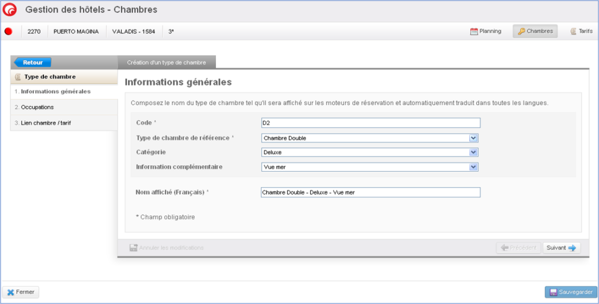Image resolution: width=599 pixels, height=304 pixels.
Task: Go to step Informations générales
Action: click(x=53, y=91)
